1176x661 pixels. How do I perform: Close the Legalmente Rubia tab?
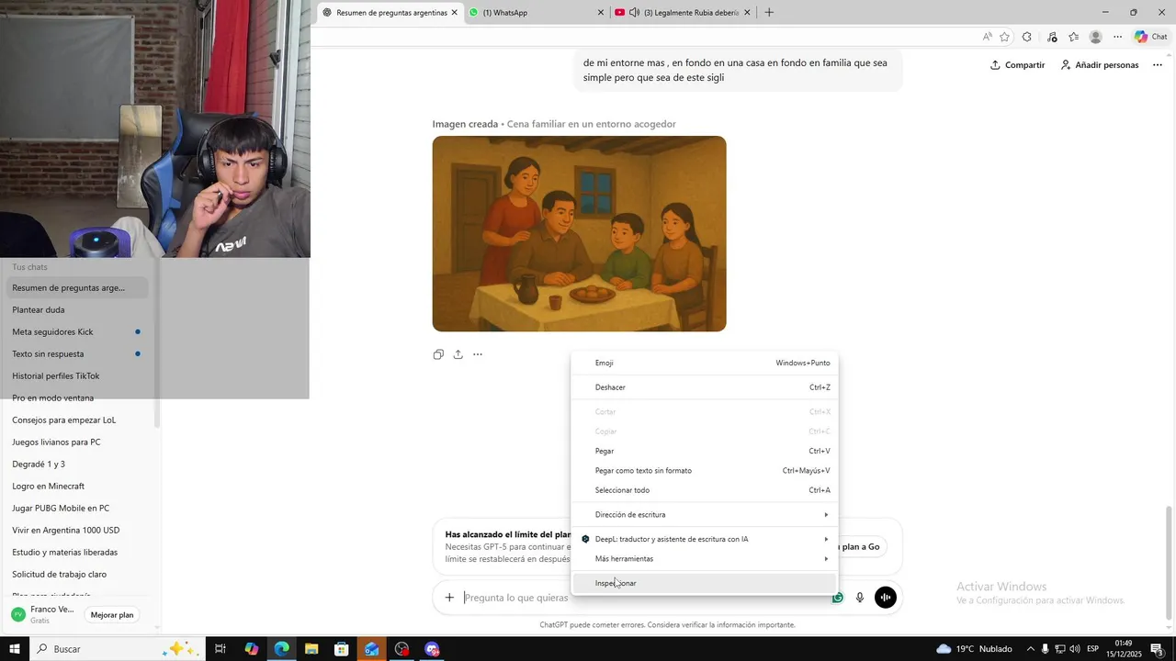747,13
